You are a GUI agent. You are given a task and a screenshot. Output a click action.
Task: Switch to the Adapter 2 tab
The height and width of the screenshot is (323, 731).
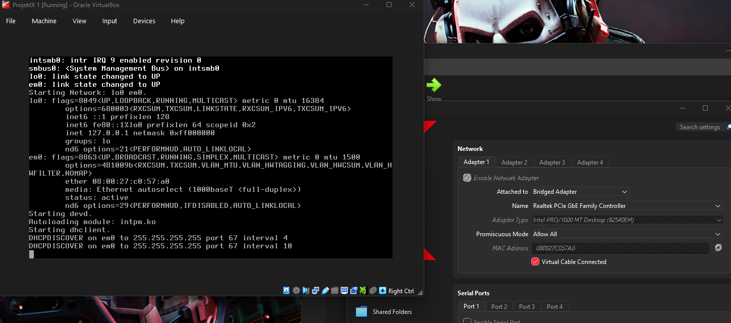coord(514,161)
